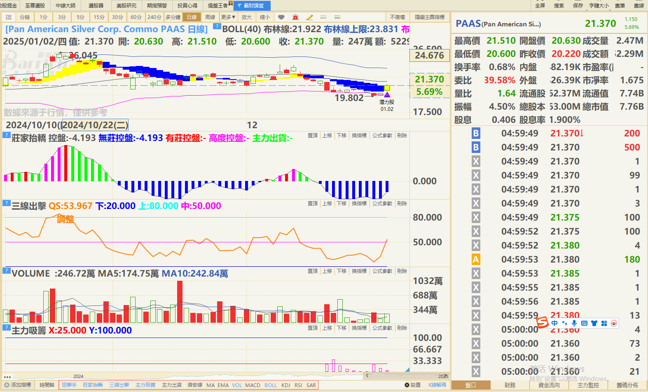Toggle the 時間軸 time axis
The width and height of the screenshot is (648, 392).
[x=47, y=385]
